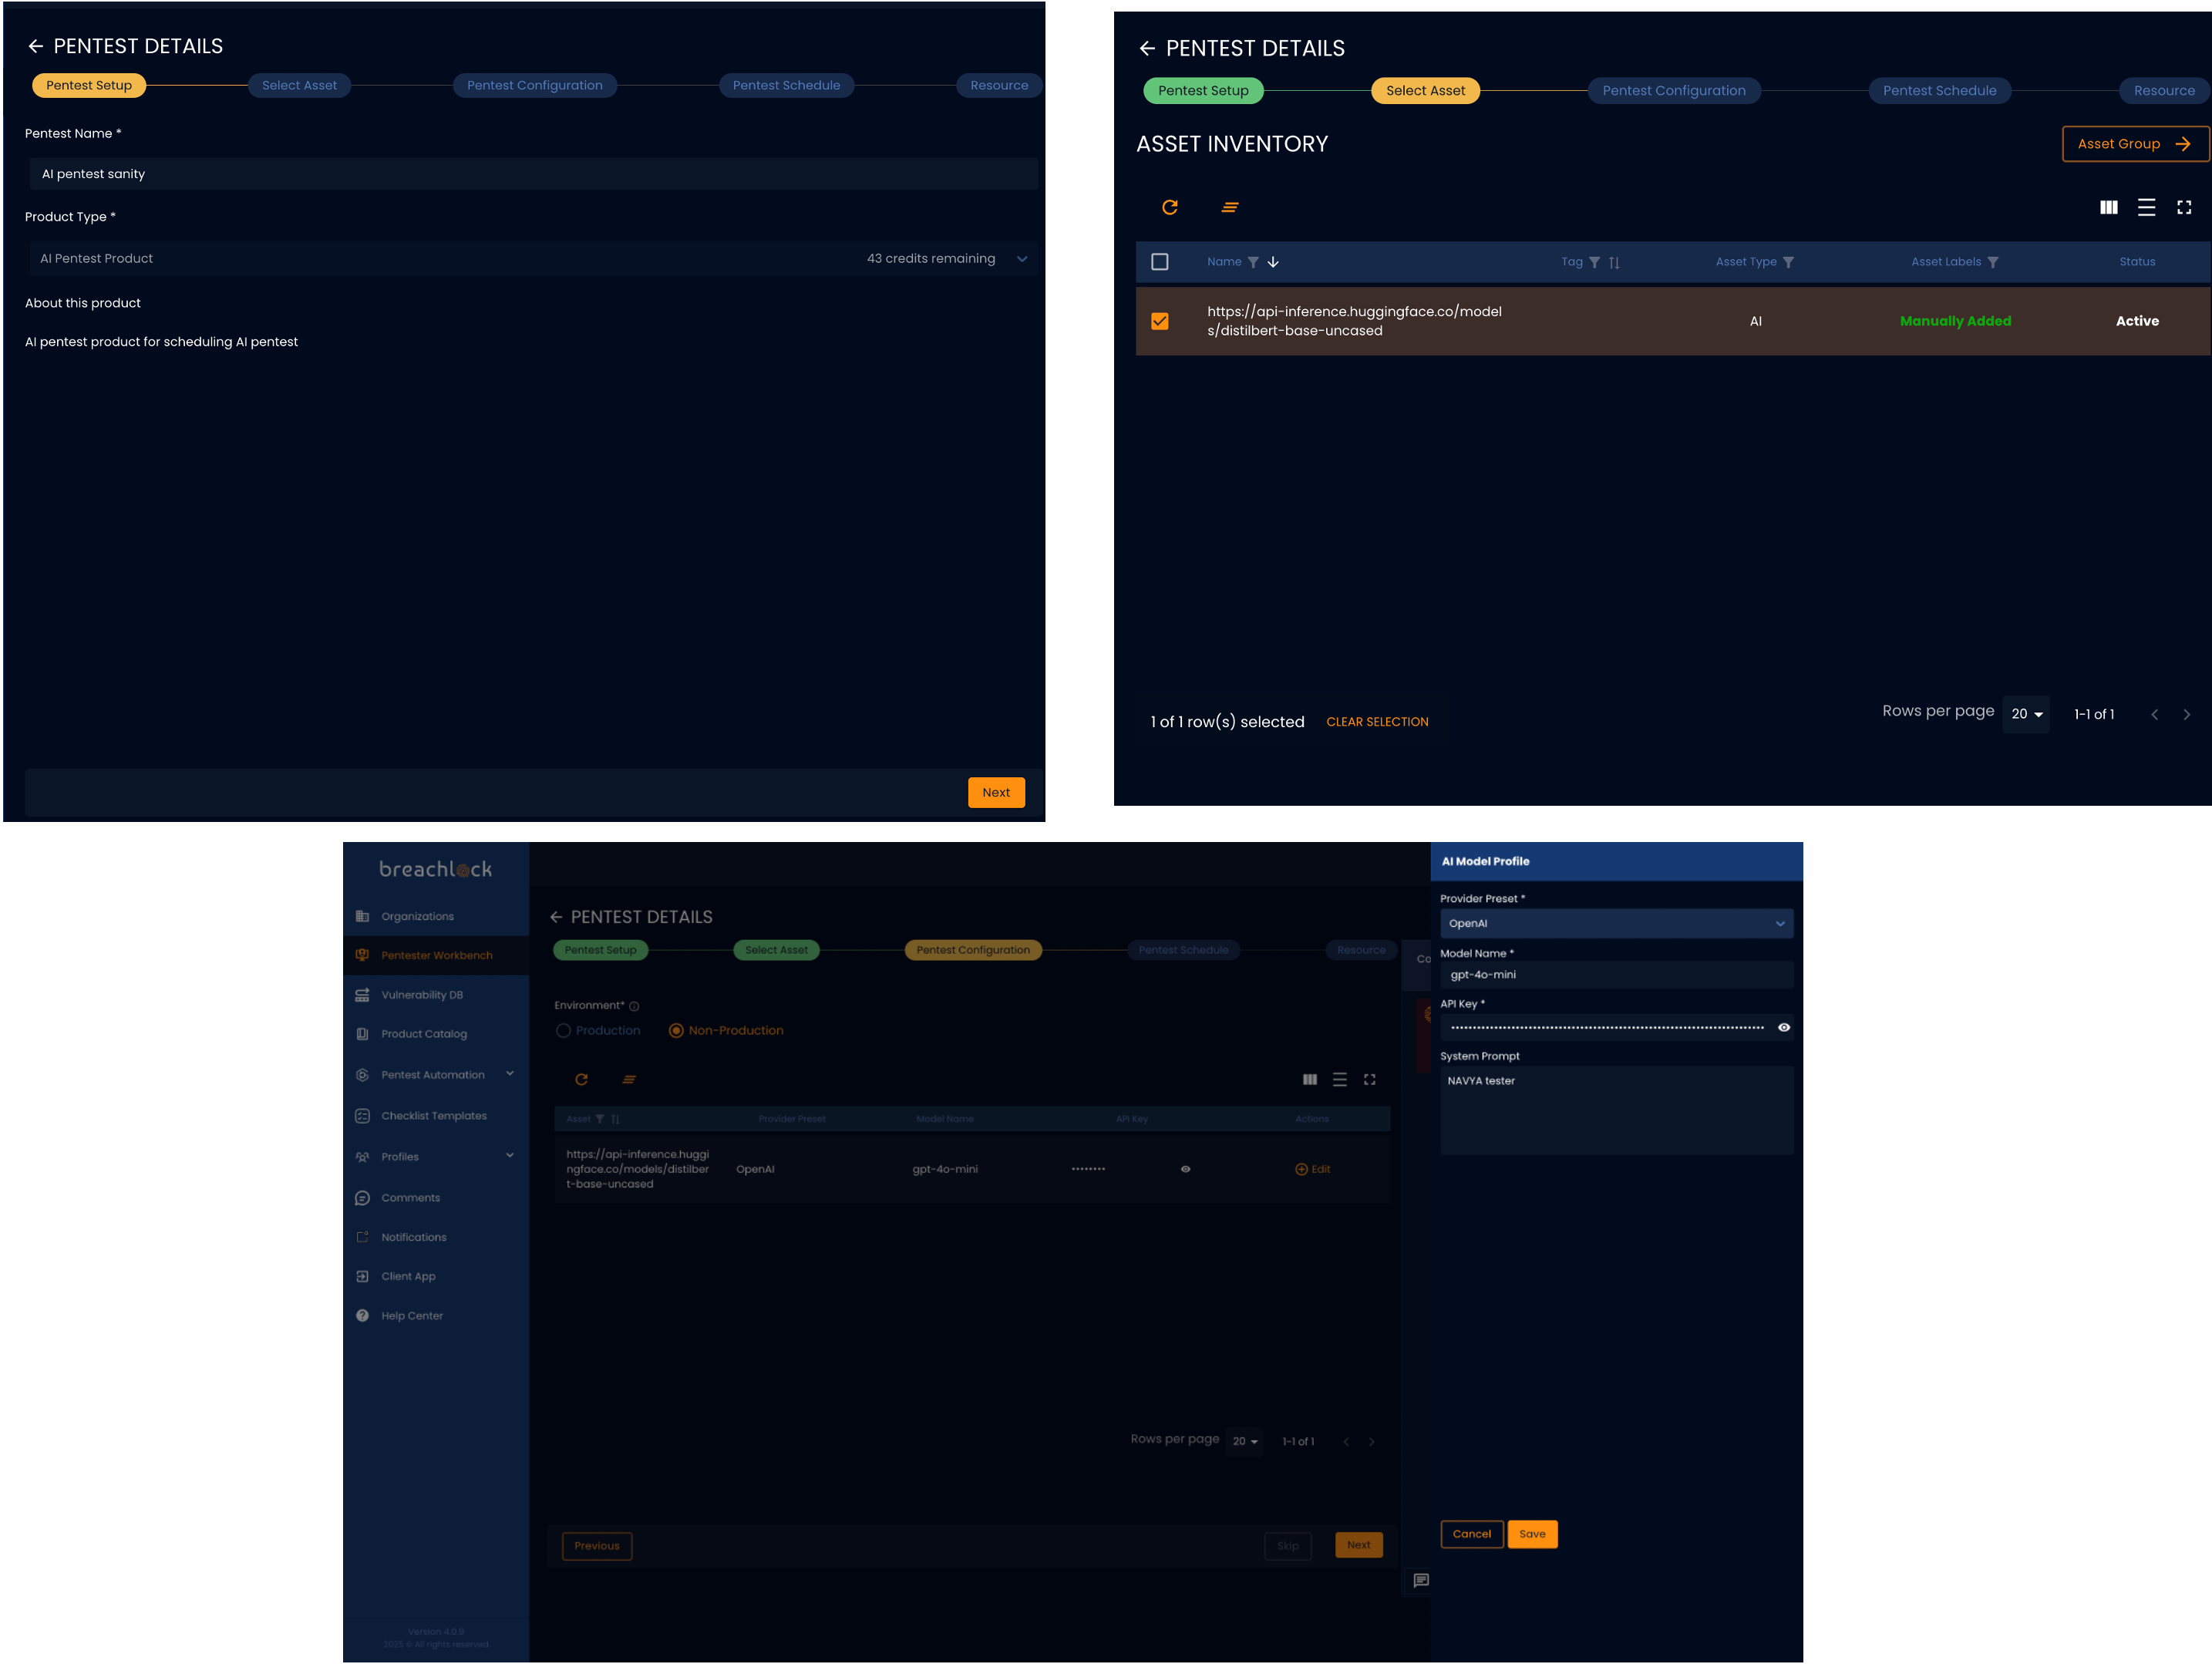Viewport: 2212px width, 1664px height.
Task: Click Next in Pentest Setup panel
Action: tap(996, 792)
